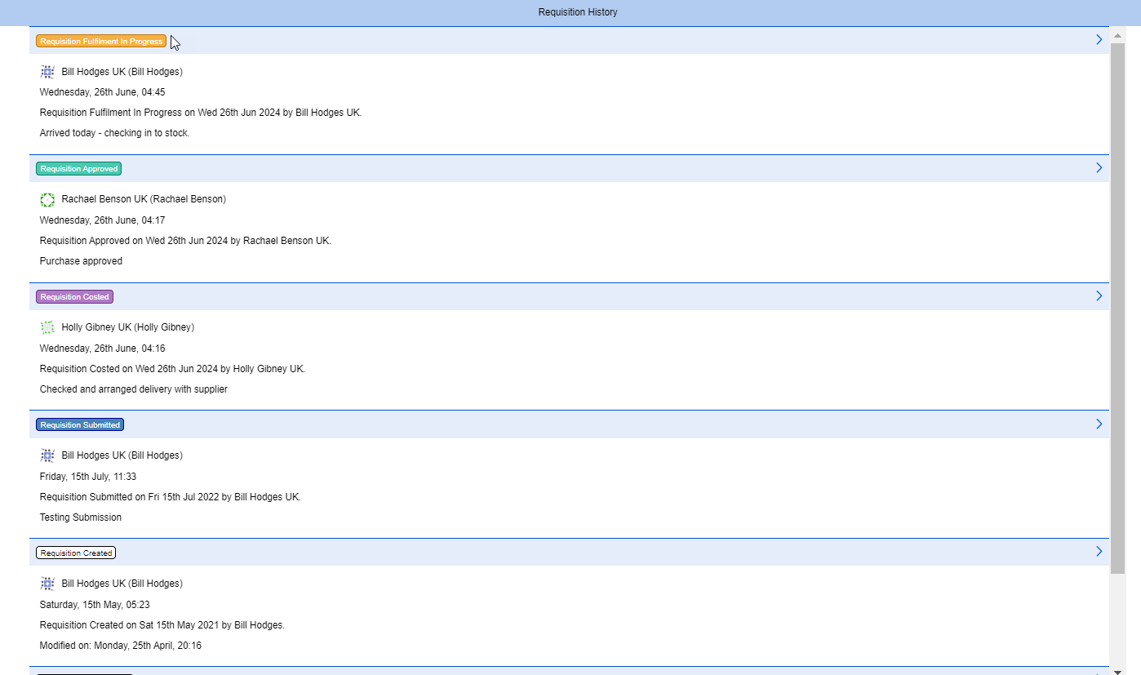Screen dimensions: 1141x675
Task: Select 'Checked and arranged delivery with supplier'
Action: (134, 389)
